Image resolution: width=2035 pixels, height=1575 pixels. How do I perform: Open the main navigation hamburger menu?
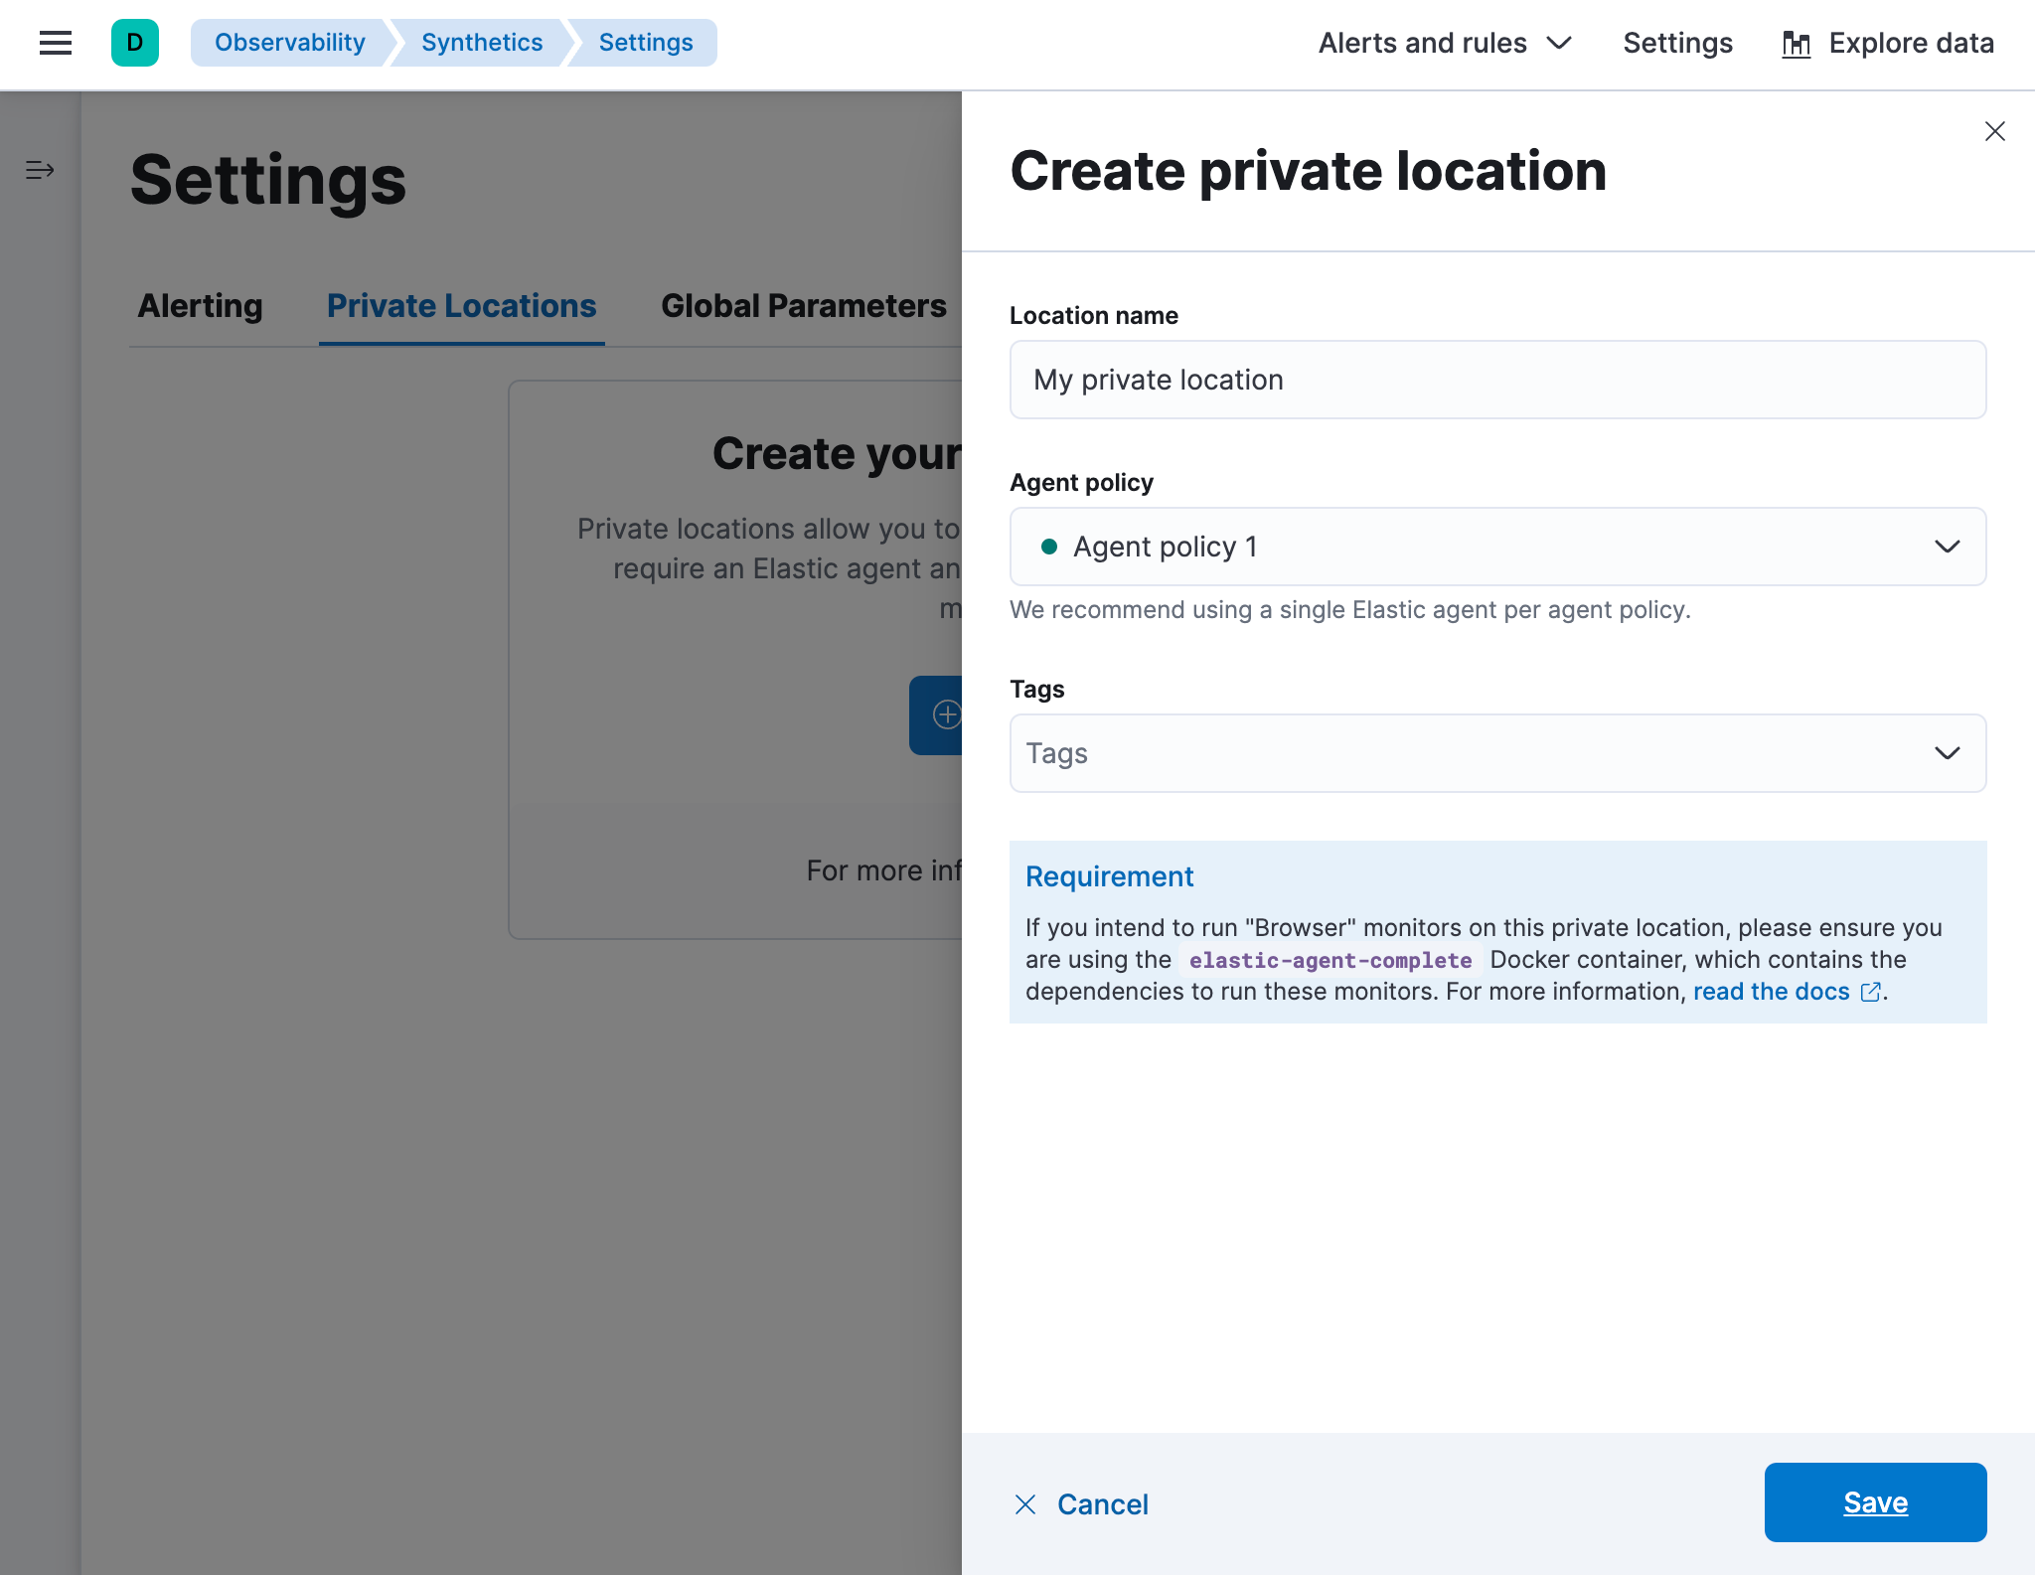(x=55, y=43)
